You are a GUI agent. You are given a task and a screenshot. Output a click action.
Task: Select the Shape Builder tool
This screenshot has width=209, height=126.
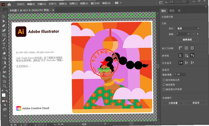[4, 58]
